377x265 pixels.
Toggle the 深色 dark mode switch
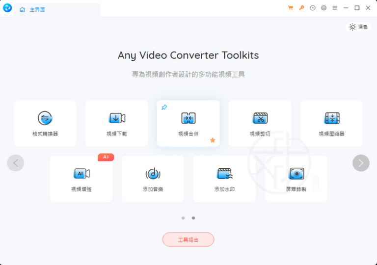pyautogui.click(x=358, y=27)
